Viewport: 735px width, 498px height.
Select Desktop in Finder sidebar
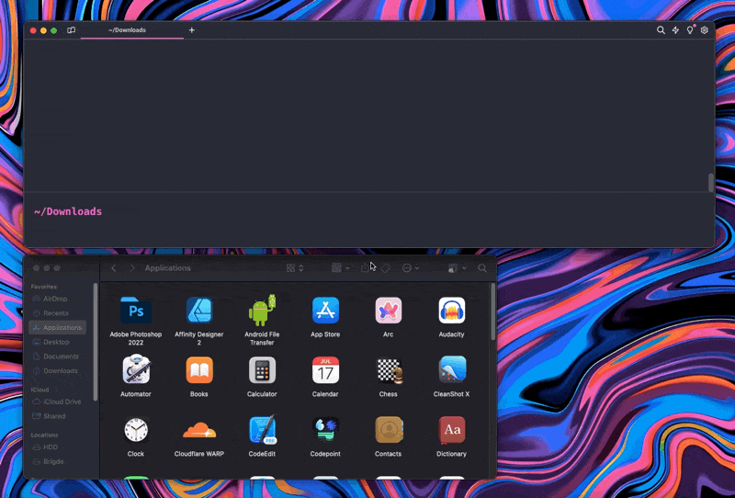[57, 342]
